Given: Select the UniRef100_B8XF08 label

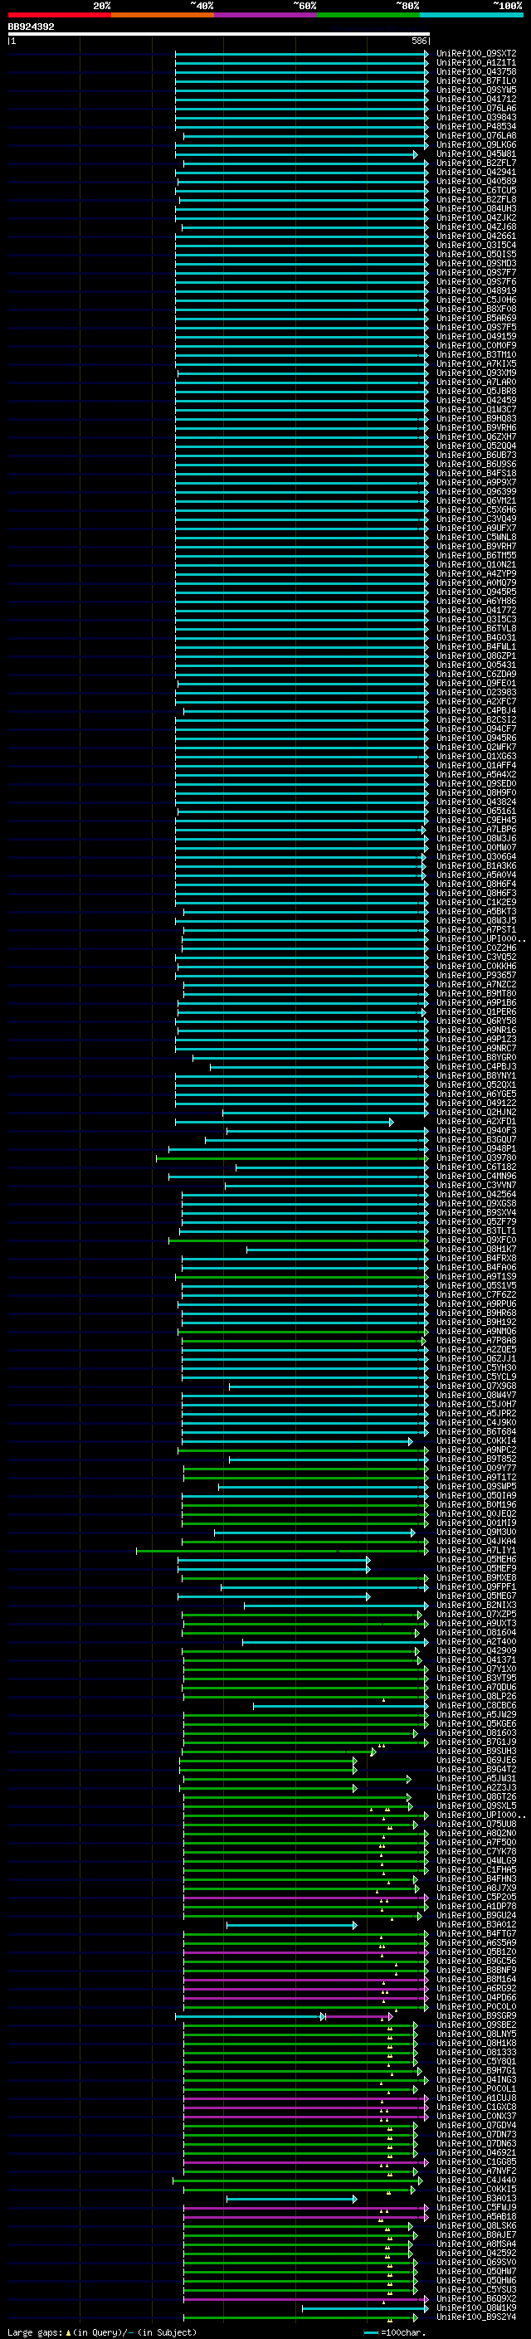Looking at the screenshot, I should tap(475, 309).
